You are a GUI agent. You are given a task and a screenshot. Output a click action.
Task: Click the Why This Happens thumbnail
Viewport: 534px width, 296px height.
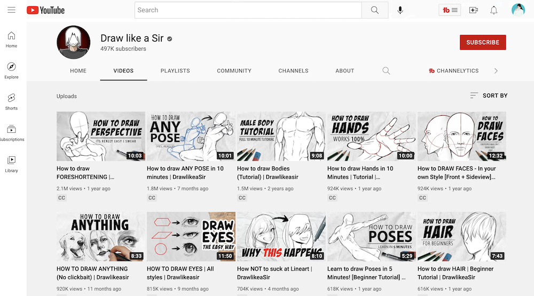281,236
